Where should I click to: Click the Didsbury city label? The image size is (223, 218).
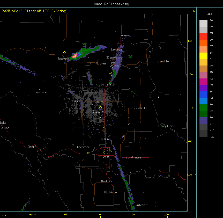point(99,112)
